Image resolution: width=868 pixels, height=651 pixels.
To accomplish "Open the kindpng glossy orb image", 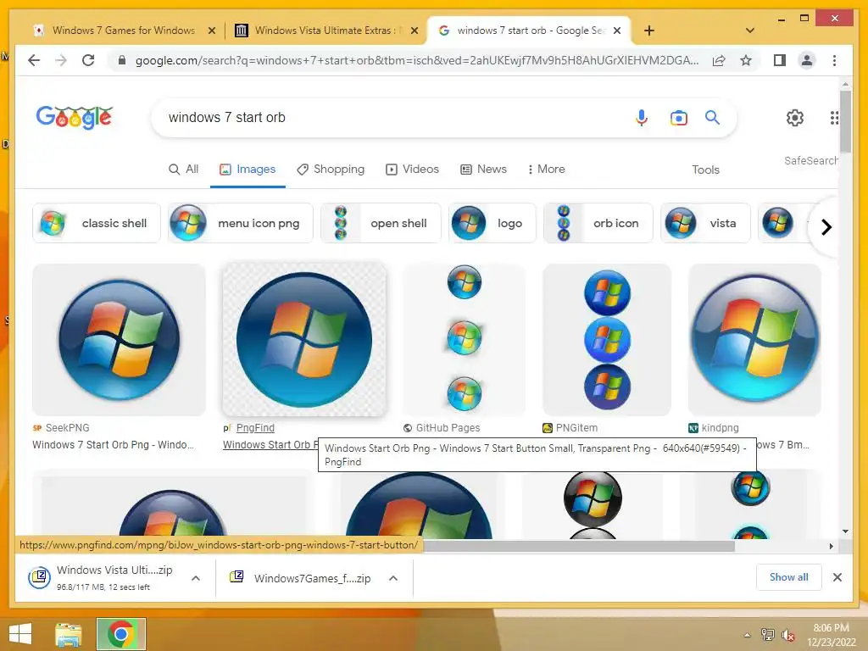I will [x=754, y=339].
